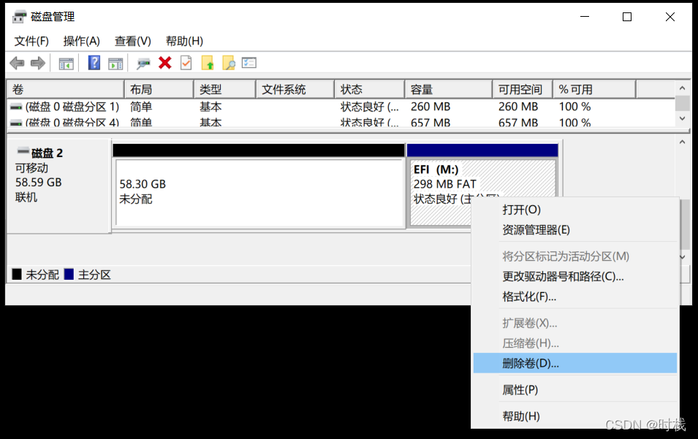Open the 文件(F) menu
Viewport: 698px width, 439px height.
(x=31, y=41)
